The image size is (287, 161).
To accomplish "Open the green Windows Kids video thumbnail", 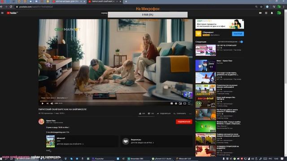I will point(205,127).
